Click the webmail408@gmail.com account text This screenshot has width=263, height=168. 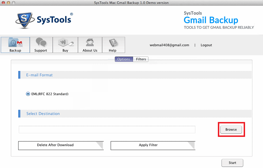tap(169, 45)
